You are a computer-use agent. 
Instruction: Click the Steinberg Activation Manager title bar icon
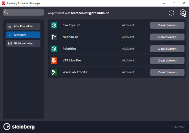click(x=4, y=3)
